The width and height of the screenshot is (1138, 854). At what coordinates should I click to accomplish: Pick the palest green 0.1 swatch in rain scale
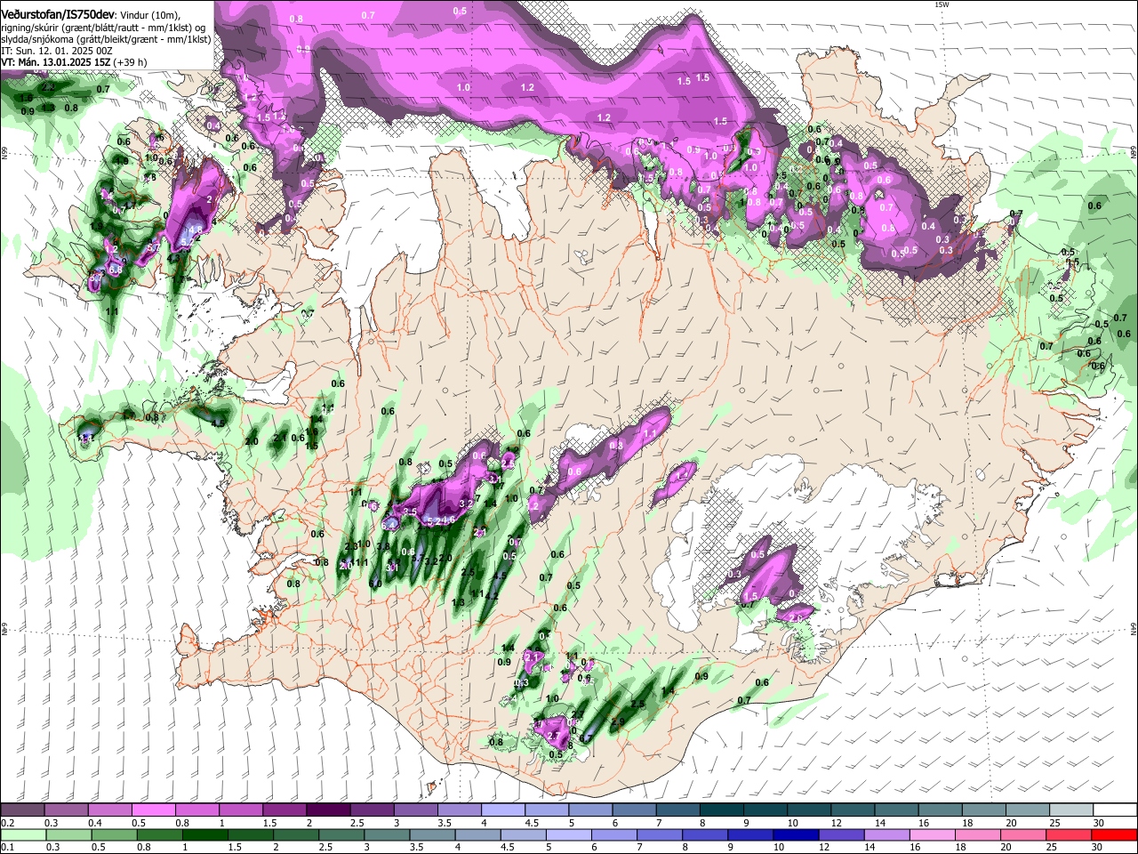point(23,834)
